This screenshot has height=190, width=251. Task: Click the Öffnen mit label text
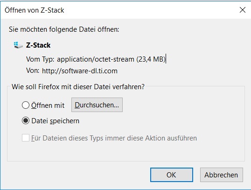coord(48,106)
